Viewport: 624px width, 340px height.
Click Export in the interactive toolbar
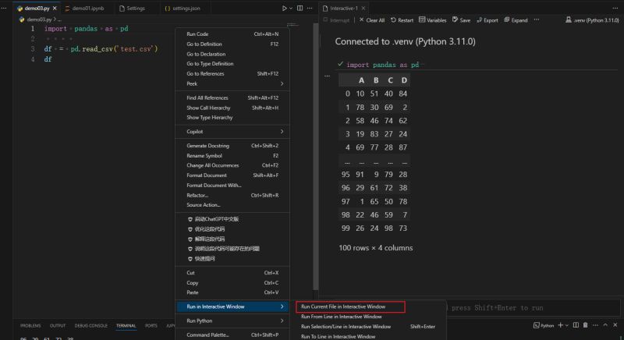487,19
